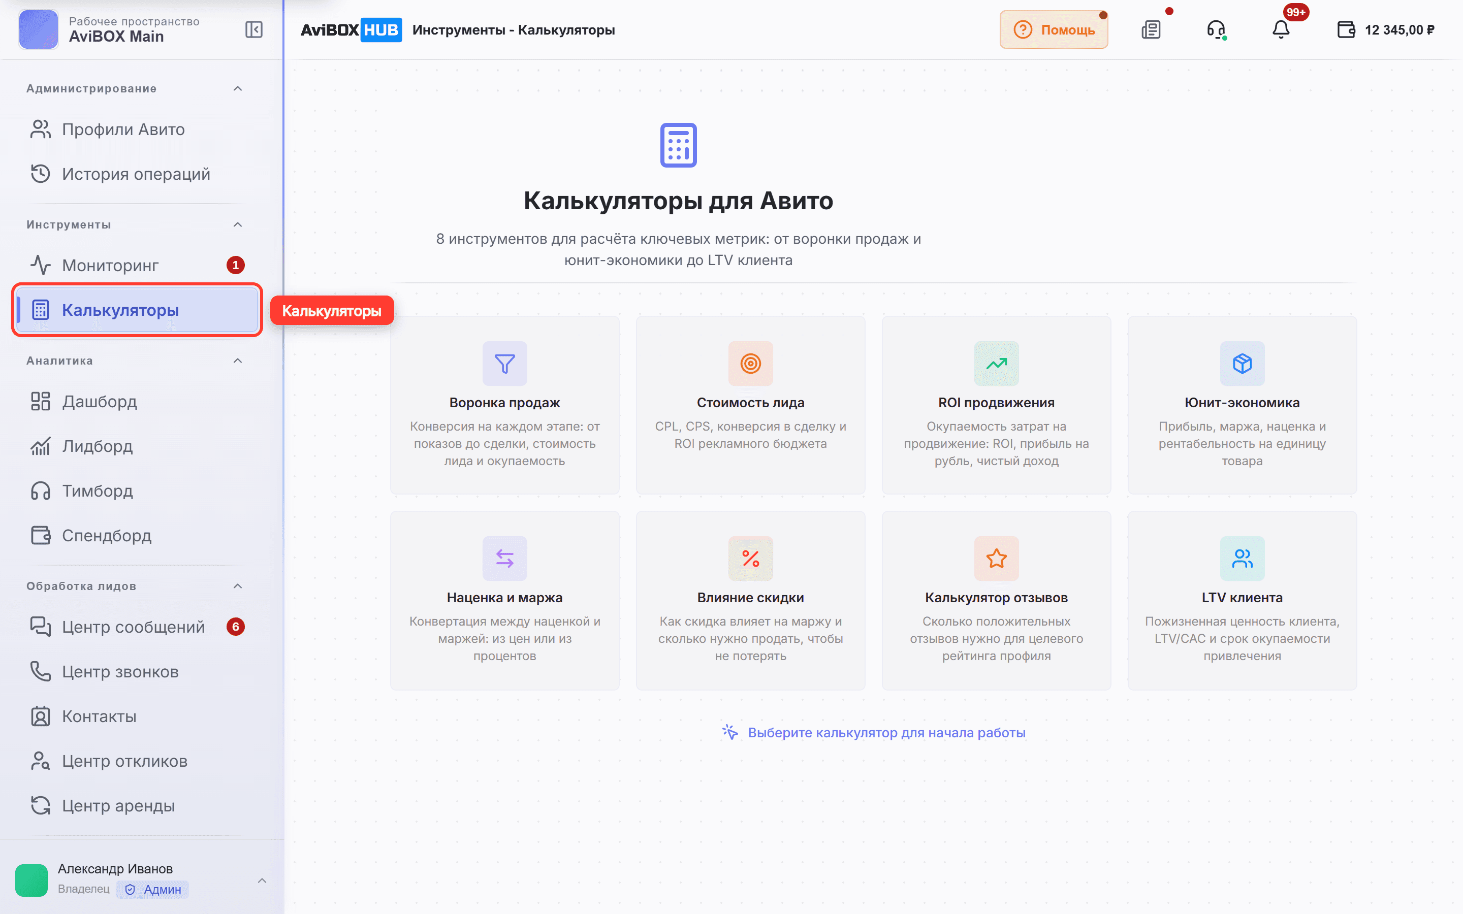The image size is (1463, 914).
Task: Click the swap arrows icon of Наценка и маржа
Action: tap(505, 559)
